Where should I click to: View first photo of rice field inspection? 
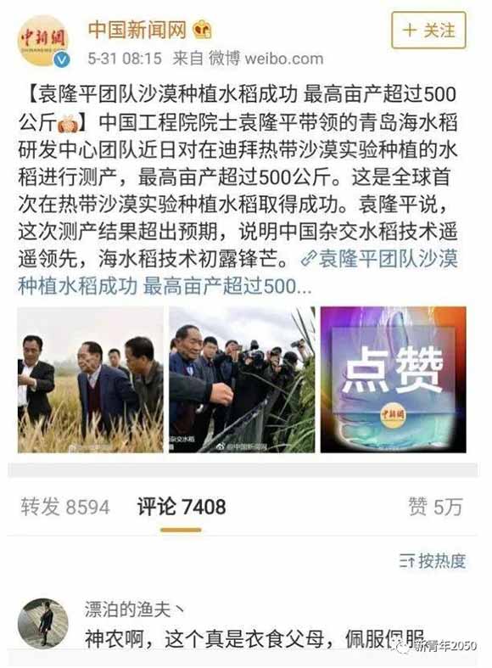(x=90, y=379)
